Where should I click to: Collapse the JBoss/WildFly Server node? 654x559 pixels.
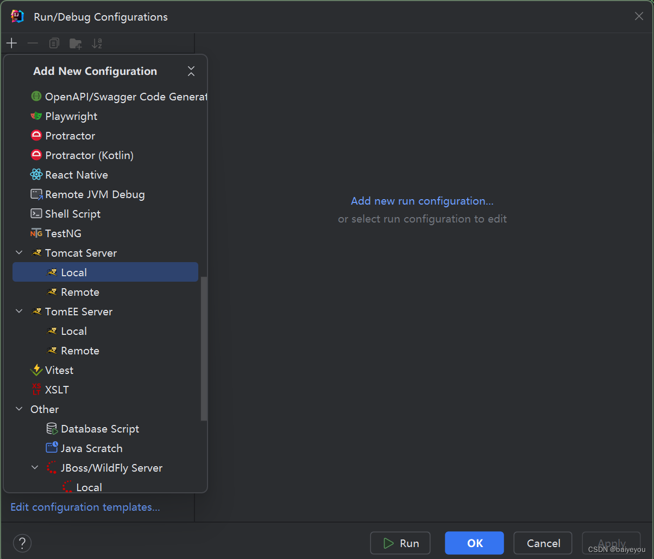(x=35, y=468)
